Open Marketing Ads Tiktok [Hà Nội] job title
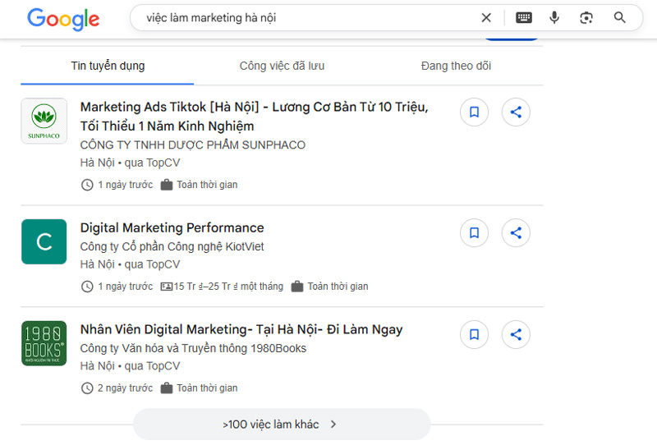 click(x=254, y=117)
